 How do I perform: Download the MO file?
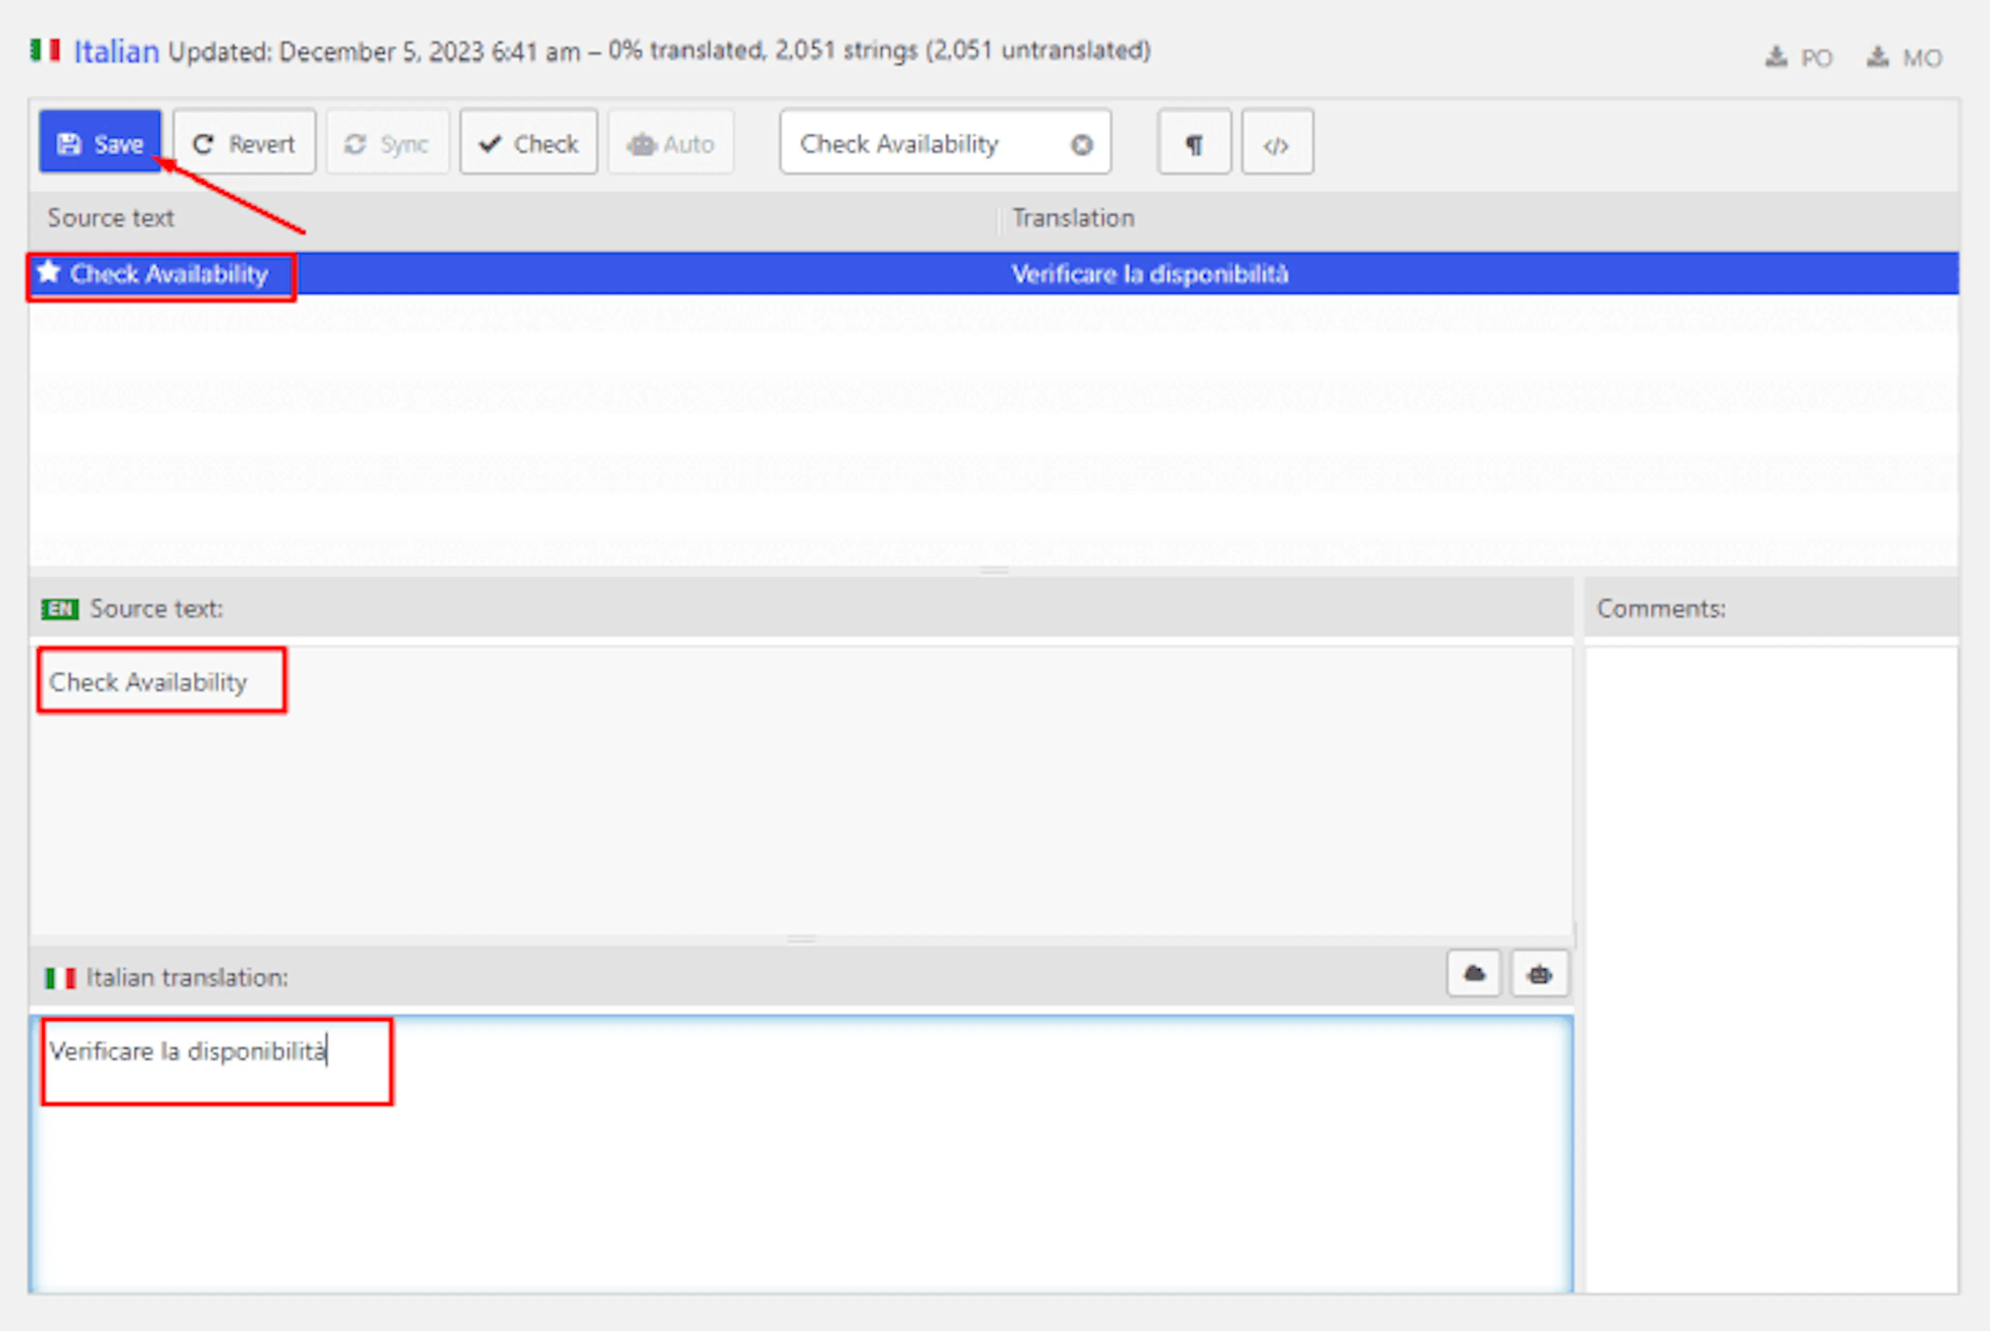(1904, 58)
